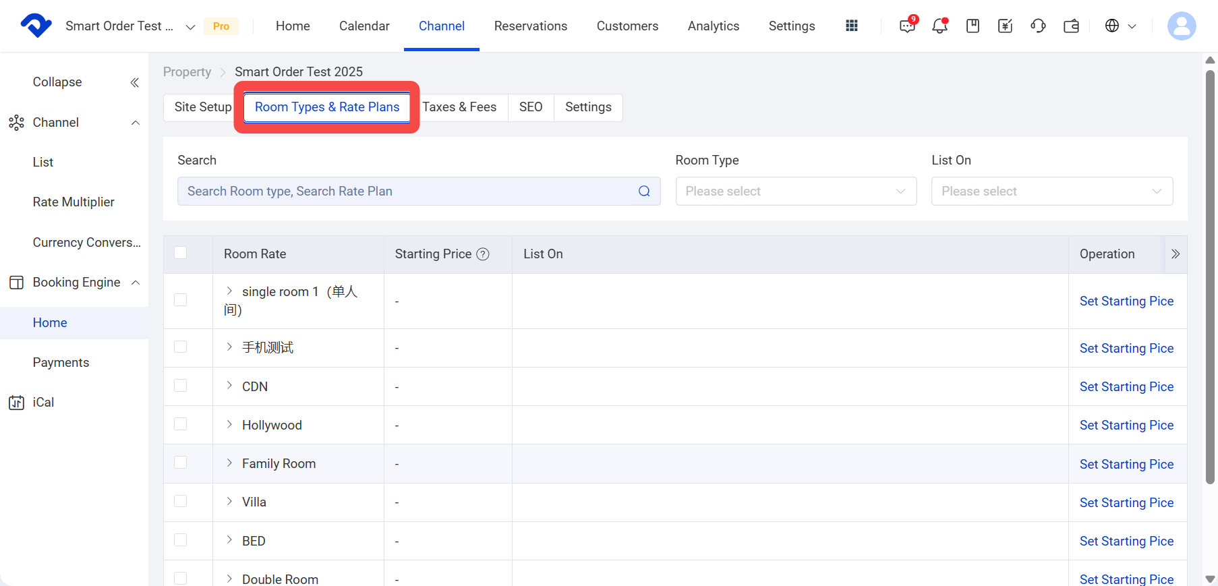1218x586 pixels.
Task: Open the SEO tab
Action: (x=531, y=107)
